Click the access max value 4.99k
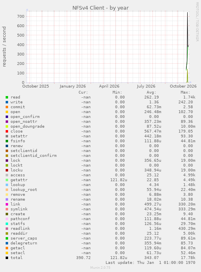The width and height of the screenshot is (201, 272). coord(189,175)
